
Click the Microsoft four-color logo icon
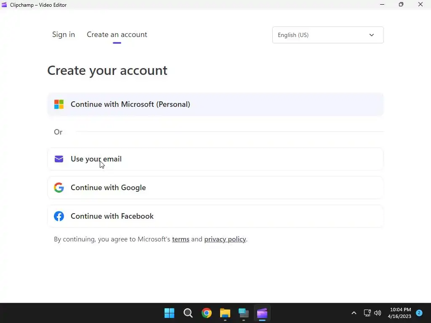coord(59,104)
